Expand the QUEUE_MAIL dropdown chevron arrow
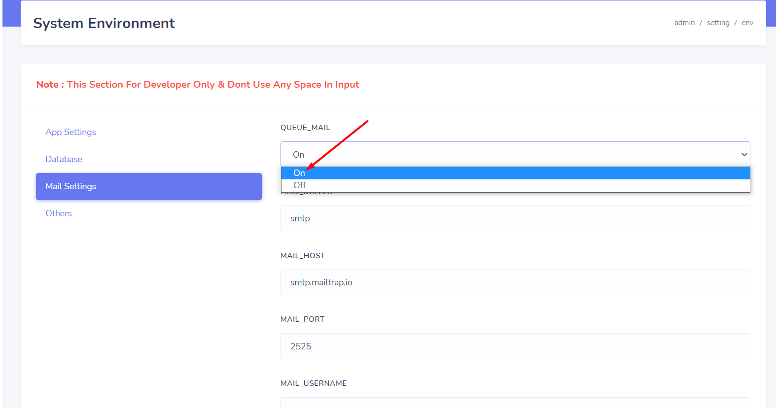This screenshot has height=408, width=776. click(x=743, y=154)
